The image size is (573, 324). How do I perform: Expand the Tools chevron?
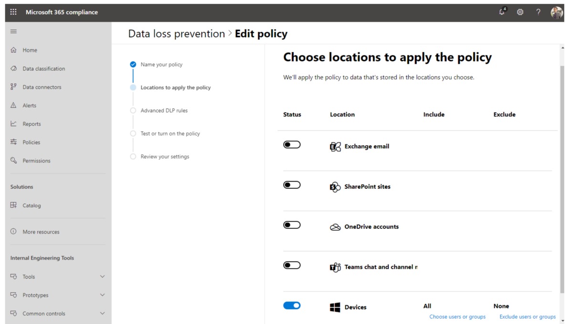click(x=102, y=277)
